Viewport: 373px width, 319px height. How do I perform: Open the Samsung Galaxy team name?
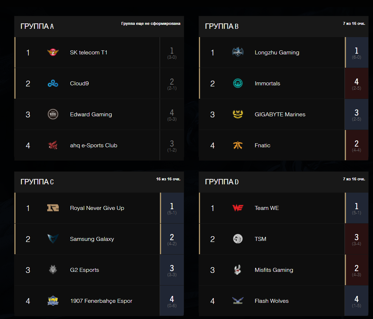point(92,239)
